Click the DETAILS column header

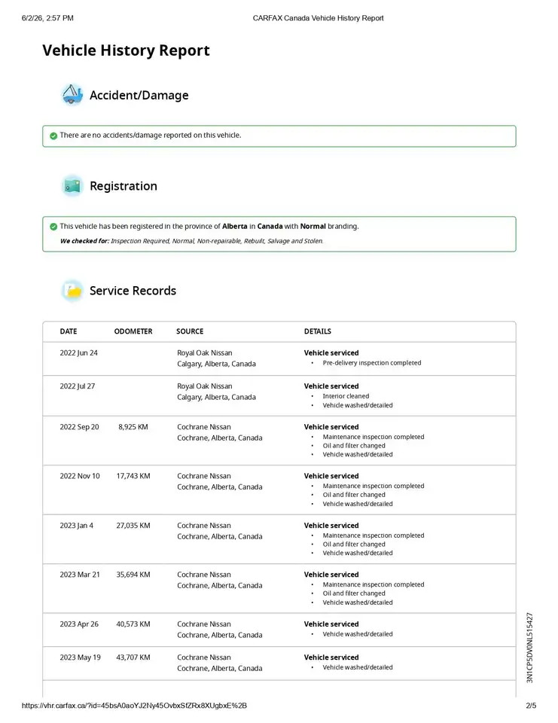point(317,331)
